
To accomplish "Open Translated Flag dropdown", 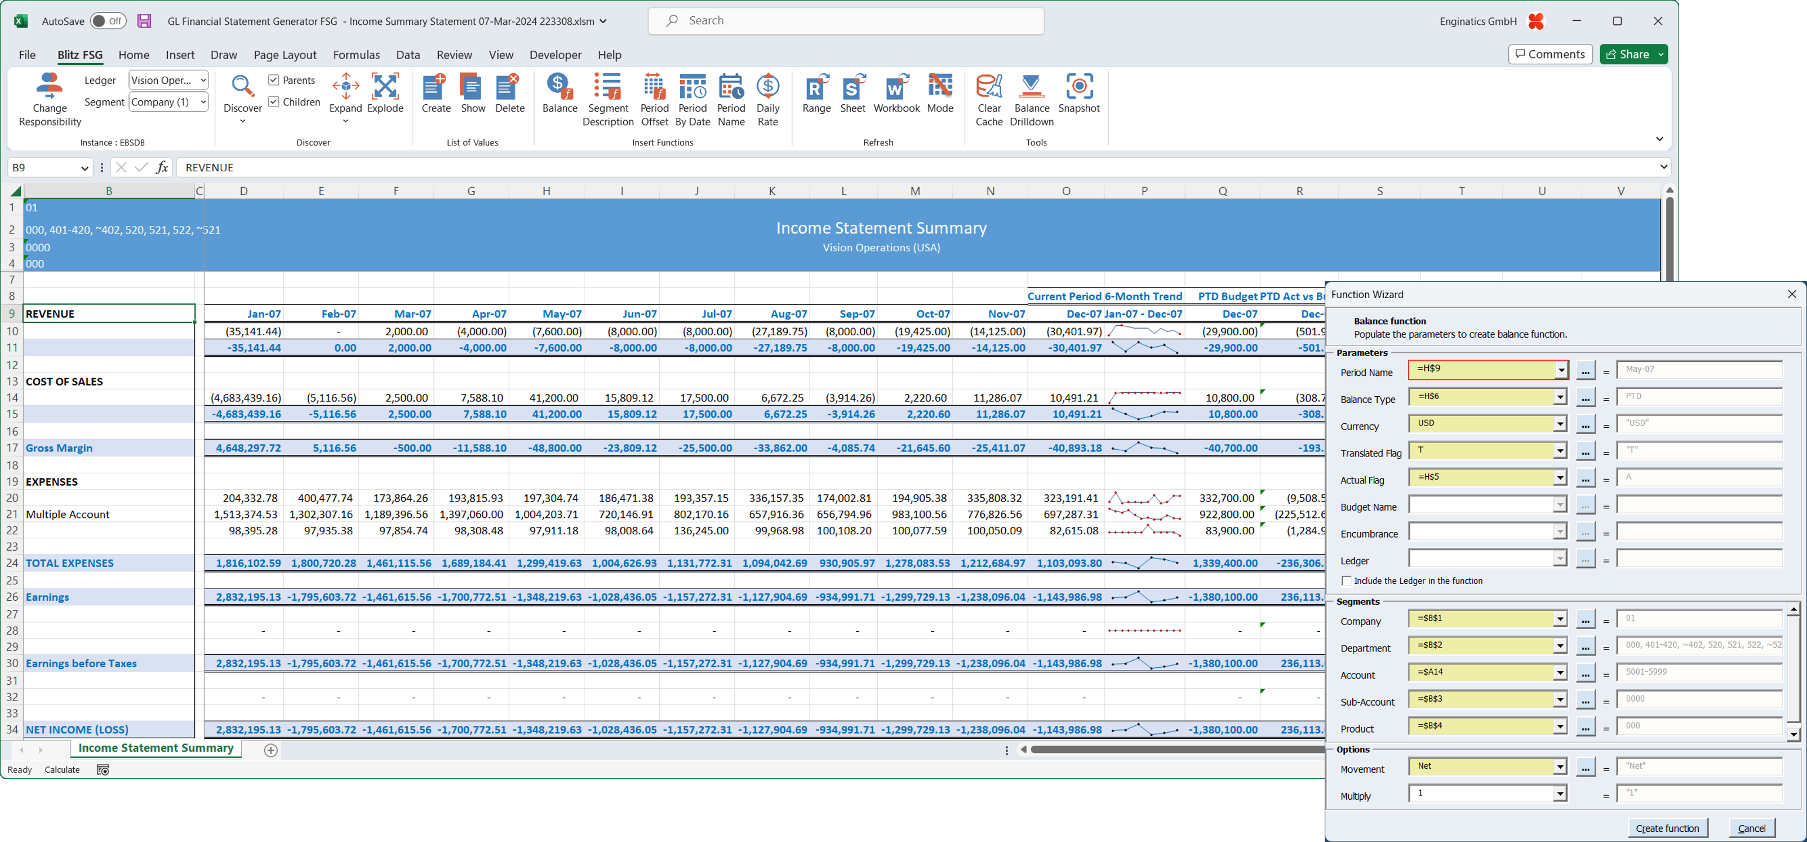I will tap(1560, 450).
